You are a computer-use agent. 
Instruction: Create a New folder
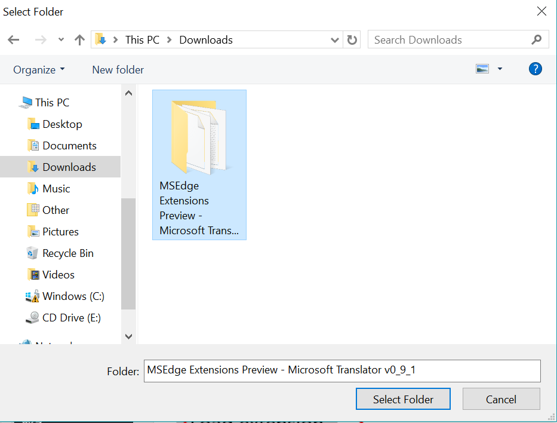pos(118,70)
